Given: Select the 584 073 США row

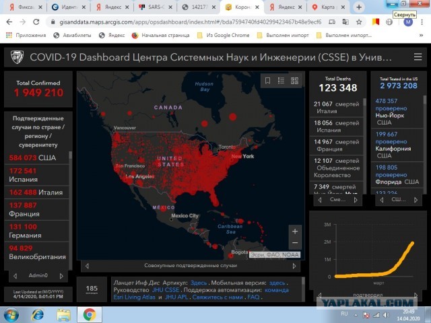Looking at the screenshot, I should (x=36, y=157).
